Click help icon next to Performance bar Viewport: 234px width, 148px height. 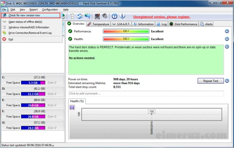pos(227,31)
